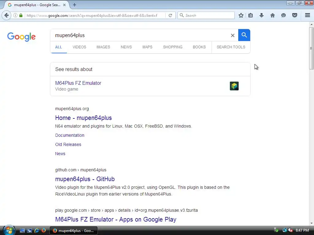Open the Hello chat smiley icon
The height and width of the screenshot is (235, 314).
tap(283, 15)
